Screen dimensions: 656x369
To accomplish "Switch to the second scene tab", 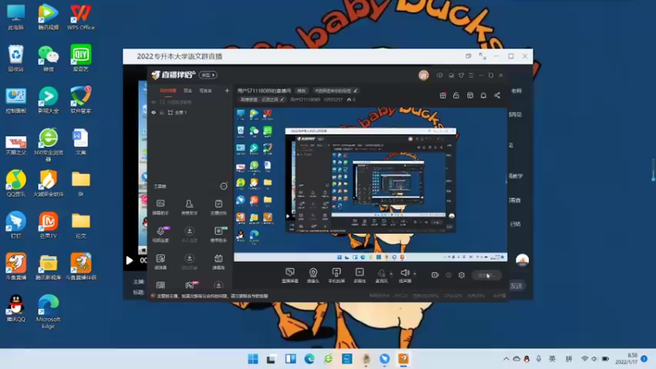I will pos(188,90).
